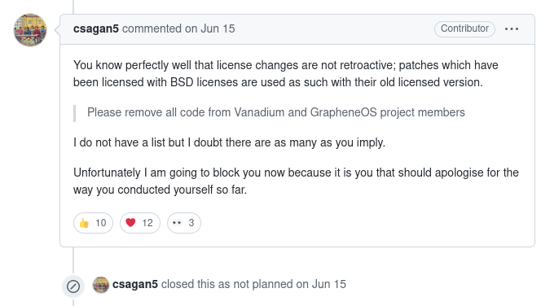Viewport: 541px width, 306px height.
Task: Click the eyes emoji icon
Action: click(177, 223)
